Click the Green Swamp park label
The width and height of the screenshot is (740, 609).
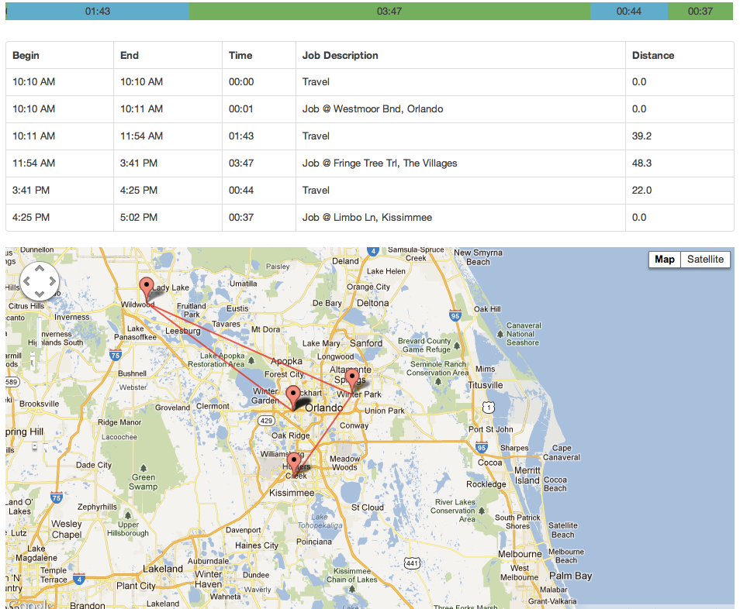click(x=143, y=482)
